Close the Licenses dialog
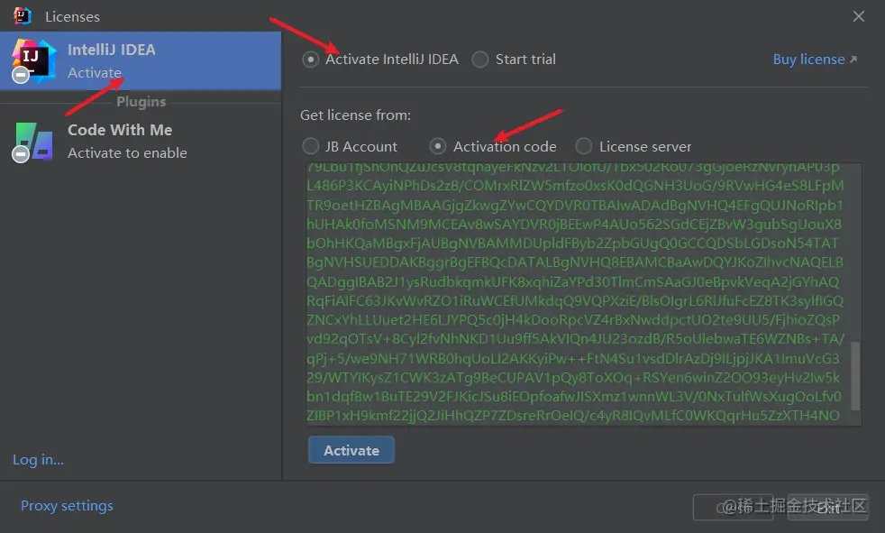 [x=858, y=15]
